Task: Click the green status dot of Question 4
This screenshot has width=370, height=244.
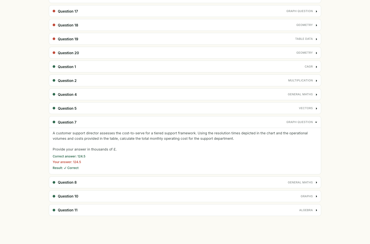Action: [x=54, y=94]
